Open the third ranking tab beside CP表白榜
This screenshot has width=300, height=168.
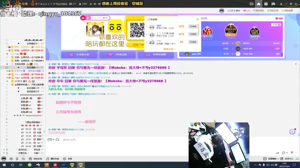point(156,55)
